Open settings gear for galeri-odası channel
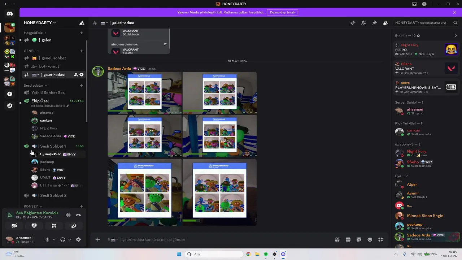 pos(81,75)
